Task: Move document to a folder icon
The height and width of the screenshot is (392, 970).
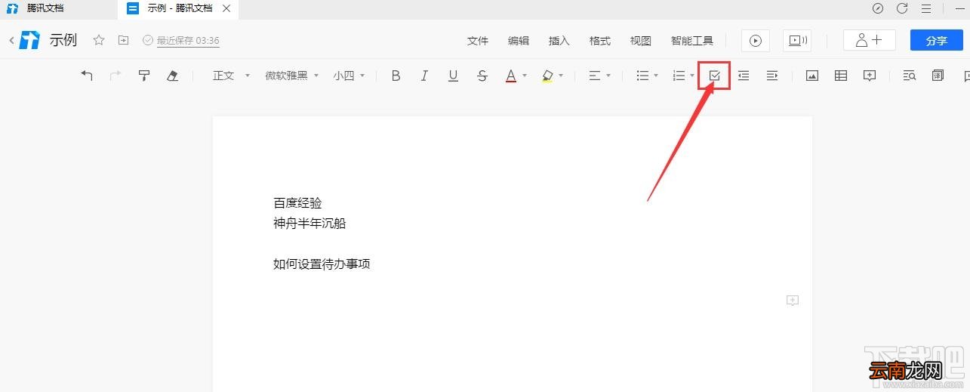Action: pos(124,40)
